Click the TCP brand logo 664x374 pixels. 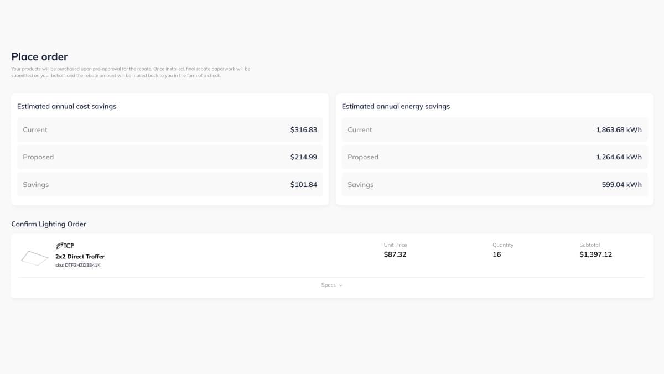[x=65, y=246]
